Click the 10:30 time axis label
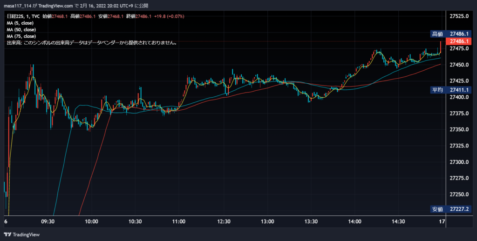477x241 pixels. point(135,221)
